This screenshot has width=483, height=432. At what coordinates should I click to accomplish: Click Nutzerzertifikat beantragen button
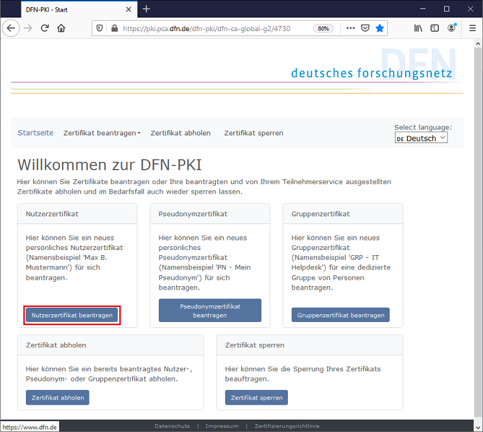(x=72, y=315)
